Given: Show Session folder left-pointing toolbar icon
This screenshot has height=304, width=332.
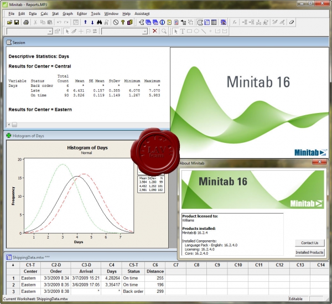Looking at the screenshot, I should (142, 22).
